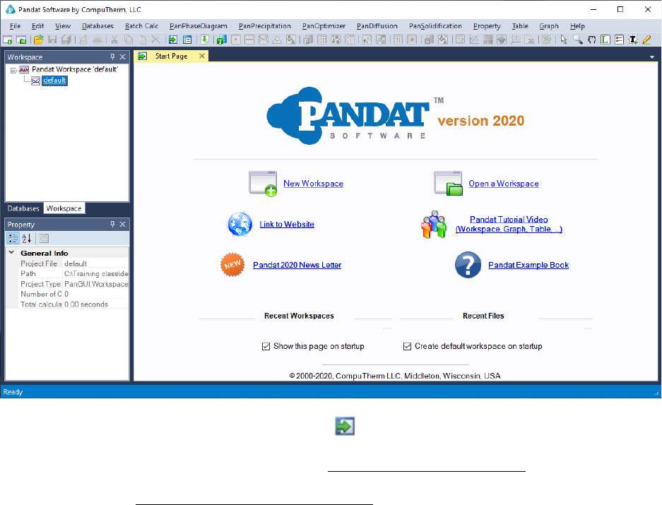The image size is (662, 505).
Task: Click the Line Calculation toolbar icon
Action: pos(249,40)
